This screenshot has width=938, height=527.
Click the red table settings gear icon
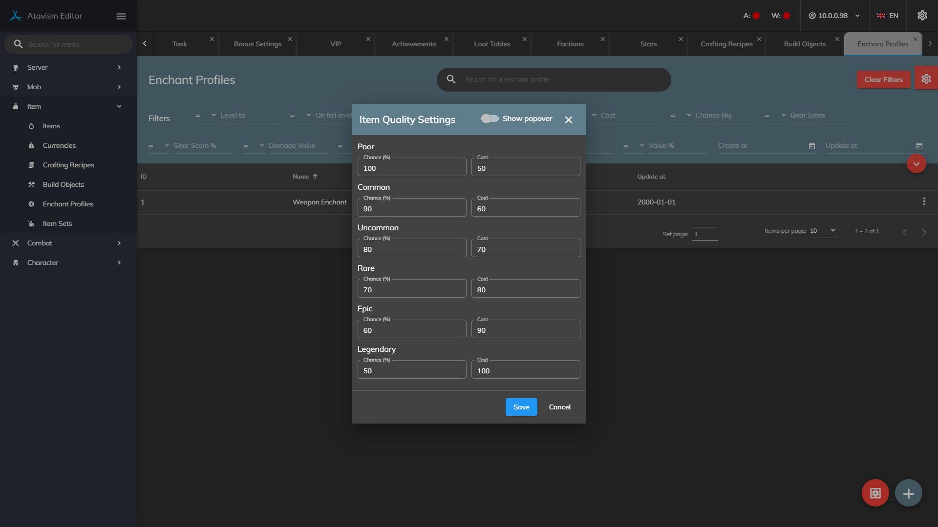click(x=926, y=79)
